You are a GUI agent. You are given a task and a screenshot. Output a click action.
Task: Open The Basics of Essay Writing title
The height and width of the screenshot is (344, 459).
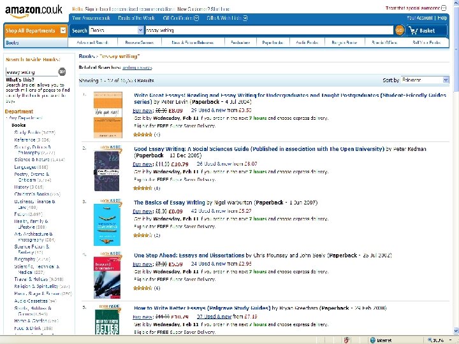pos(169,203)
